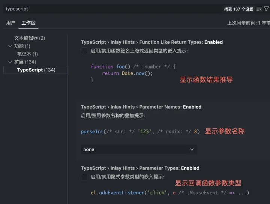Click the function foo() code example line
270x204 pixels.
pyautogui.click(x=133, y=67)
